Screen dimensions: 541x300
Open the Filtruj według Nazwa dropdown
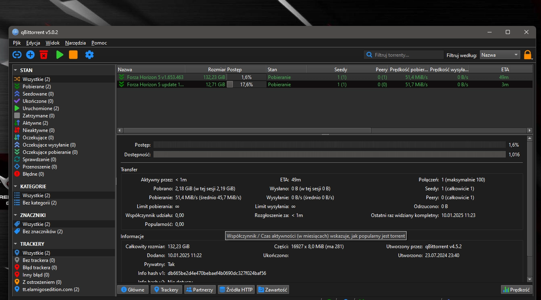(500, 55)
